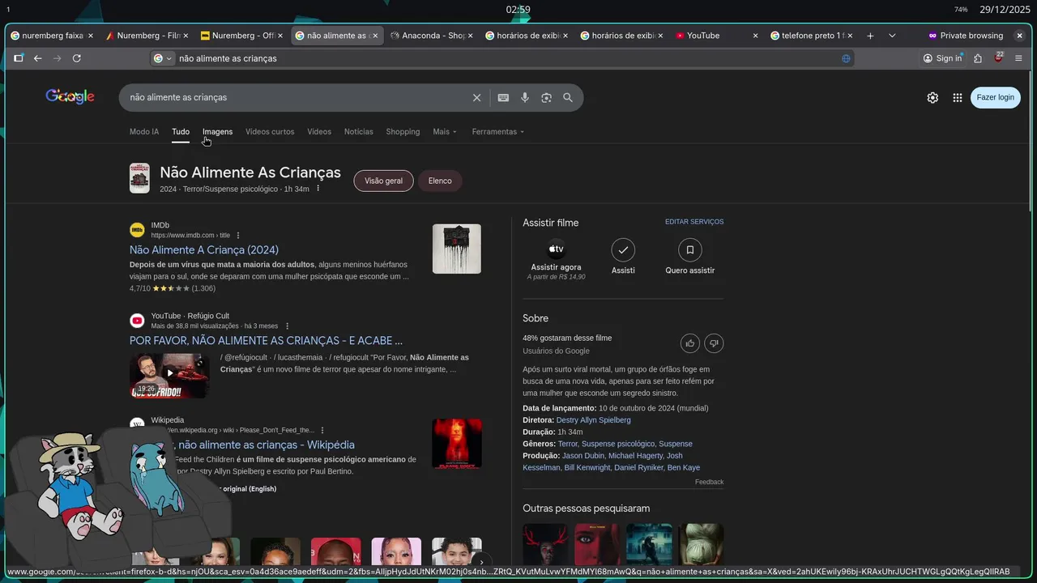Toggle Quero assistir bookmark

(x=690, y=249)
